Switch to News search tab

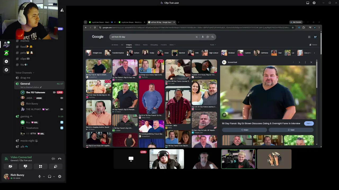coord(145,45)
